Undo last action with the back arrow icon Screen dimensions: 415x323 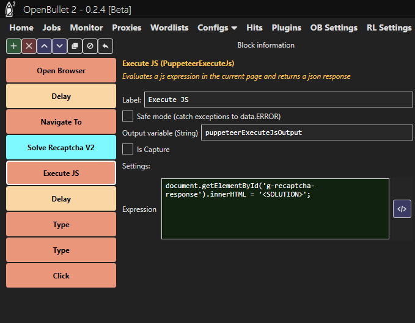[106, 46]
